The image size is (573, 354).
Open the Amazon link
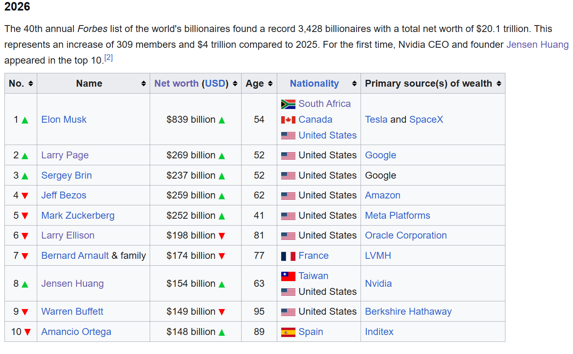click(x=382, y=195)
